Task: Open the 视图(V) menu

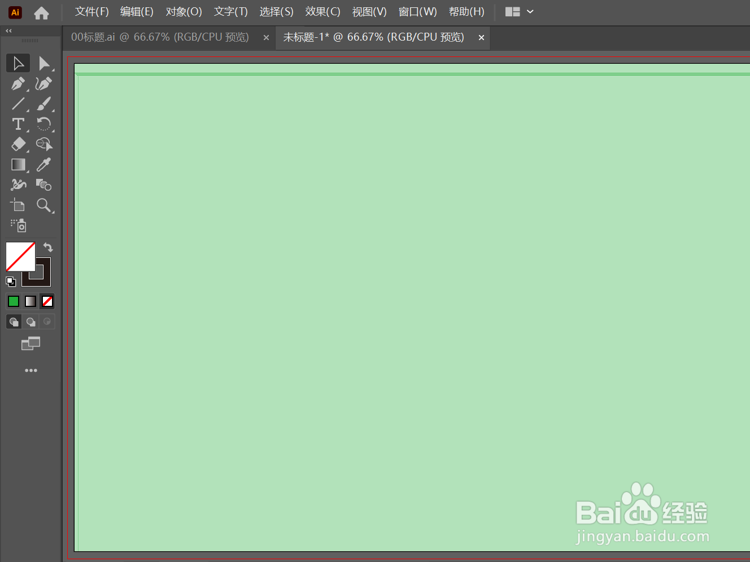Action: tap(369, 12)
